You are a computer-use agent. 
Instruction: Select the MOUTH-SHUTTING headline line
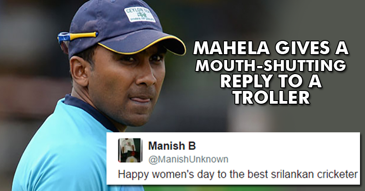(270, 65)
